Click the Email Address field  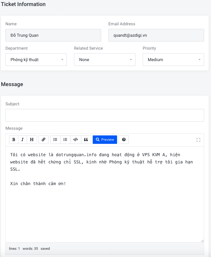click(156, 35)
